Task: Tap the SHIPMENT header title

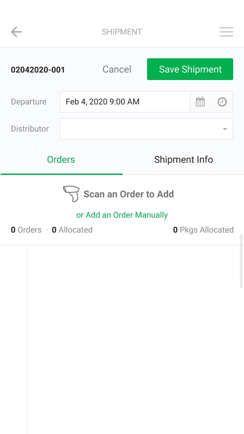Action: 122,32
